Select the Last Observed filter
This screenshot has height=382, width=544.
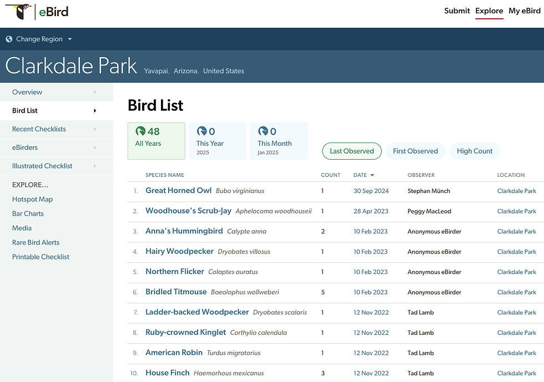click(351, 151)
